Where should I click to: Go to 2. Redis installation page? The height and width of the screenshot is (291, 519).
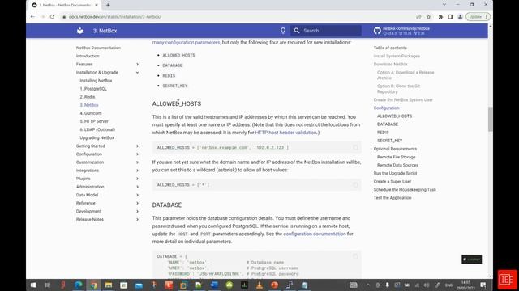[x=88, y=97]
